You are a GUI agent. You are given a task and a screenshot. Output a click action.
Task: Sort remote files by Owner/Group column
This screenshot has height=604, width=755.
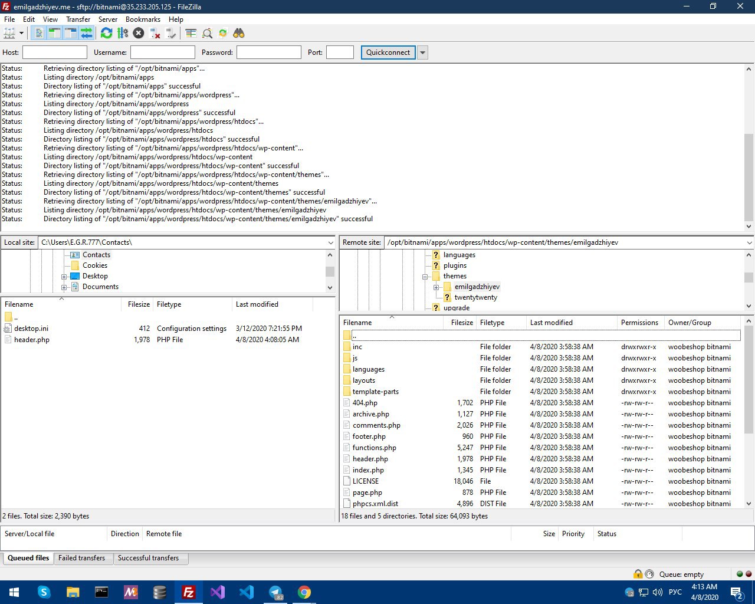coord(703,323)
